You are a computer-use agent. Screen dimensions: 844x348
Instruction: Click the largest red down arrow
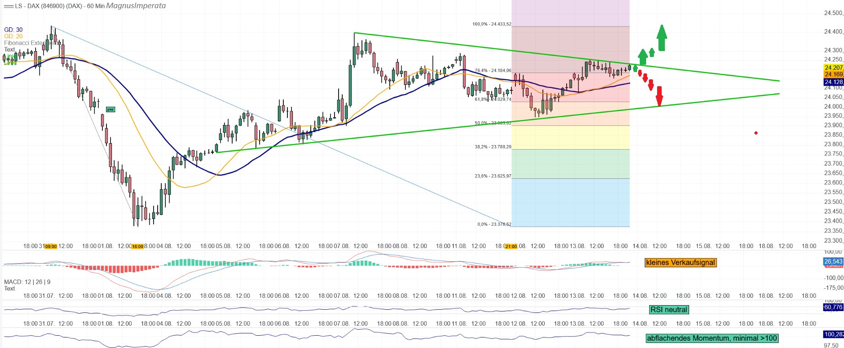point(659,97)
